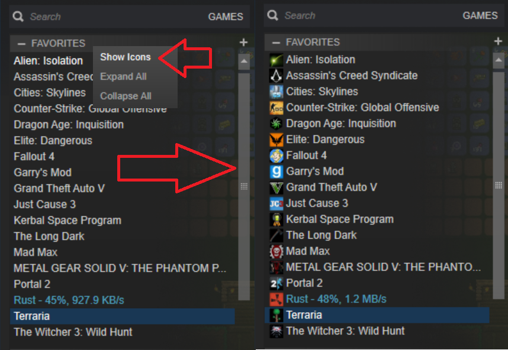Click the search magnifier icon in right panel
508x350 pixels.
(272, 15)
